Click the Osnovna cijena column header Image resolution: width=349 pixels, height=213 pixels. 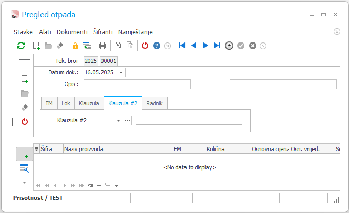[x=270, y=149]
